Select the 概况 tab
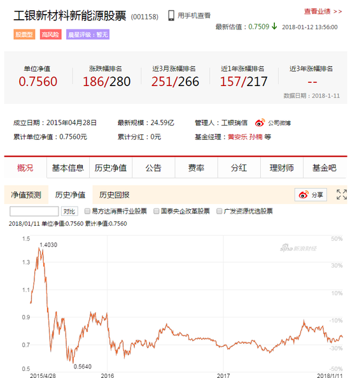The width and height of the screenshot is (350, 378). [25, 168]
